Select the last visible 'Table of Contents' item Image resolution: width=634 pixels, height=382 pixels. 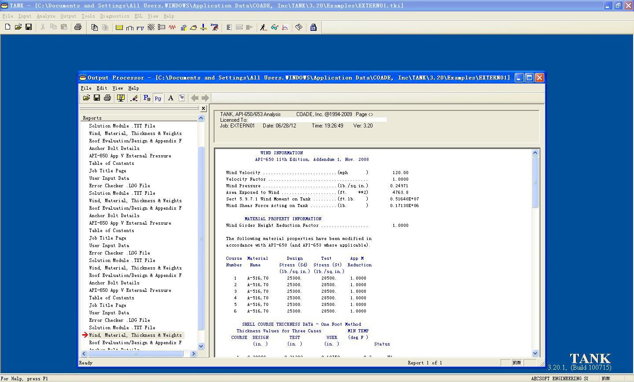pos(111,298)
